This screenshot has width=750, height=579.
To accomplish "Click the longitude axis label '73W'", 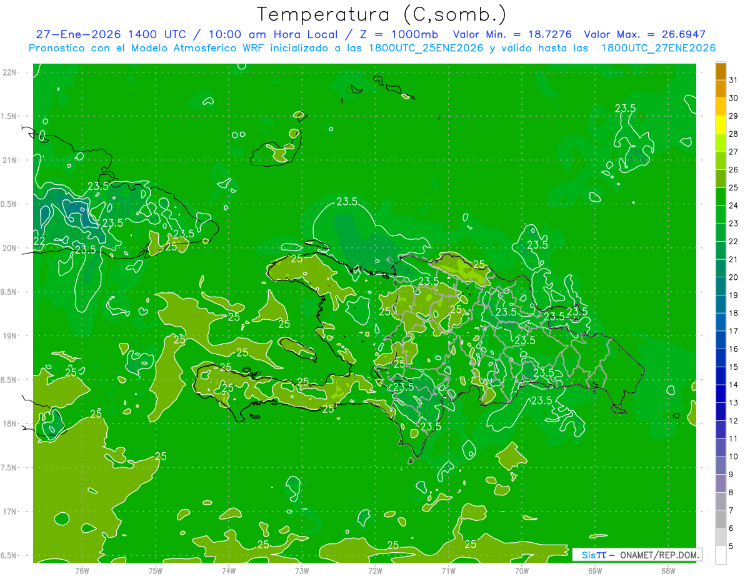I will pyautogui.click(x=302, y=570).
